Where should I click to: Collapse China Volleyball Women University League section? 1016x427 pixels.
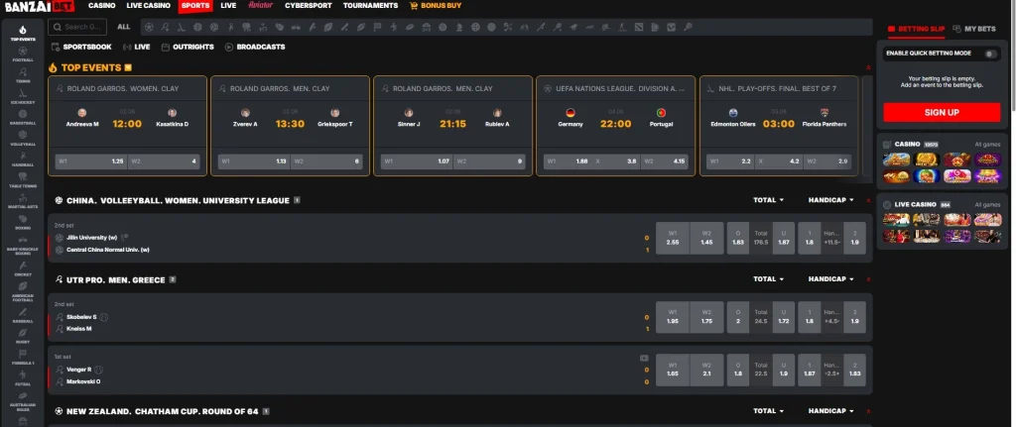(x=868, y=200)
